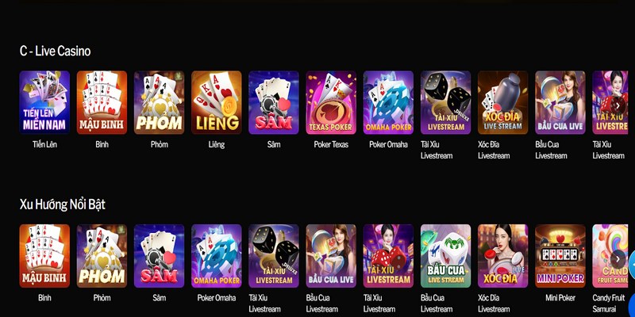
Task: Click next arrow on Xu Hướng Nổi Bật carousel
Action: [x=618, y=259]
